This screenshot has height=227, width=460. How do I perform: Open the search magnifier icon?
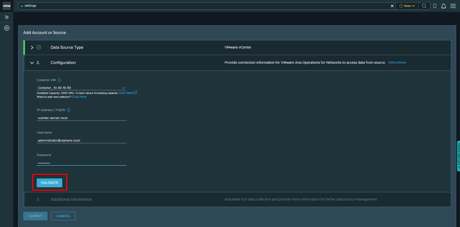tap(424, 6)
